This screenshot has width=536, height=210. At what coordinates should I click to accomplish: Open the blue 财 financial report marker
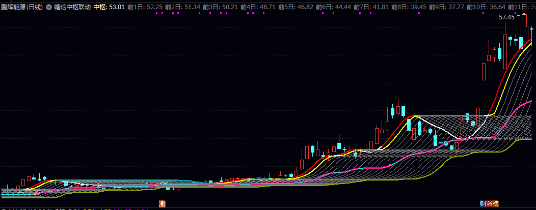pos(483,204)
